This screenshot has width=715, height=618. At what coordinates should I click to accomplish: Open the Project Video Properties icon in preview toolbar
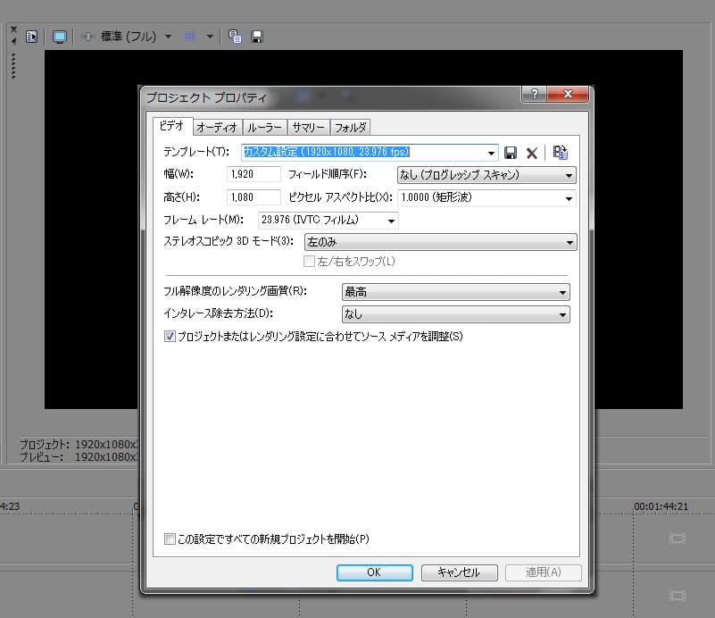point(31,37)
